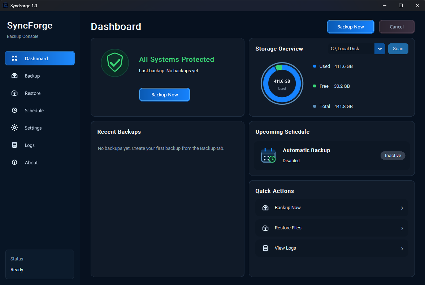Image resolution: width=425 pixels, height=285 pixels.
Task: Scan the selected disk
Action: 398,48
